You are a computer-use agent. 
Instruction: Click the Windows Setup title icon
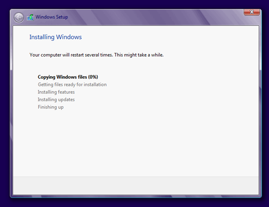coord(30,17)
